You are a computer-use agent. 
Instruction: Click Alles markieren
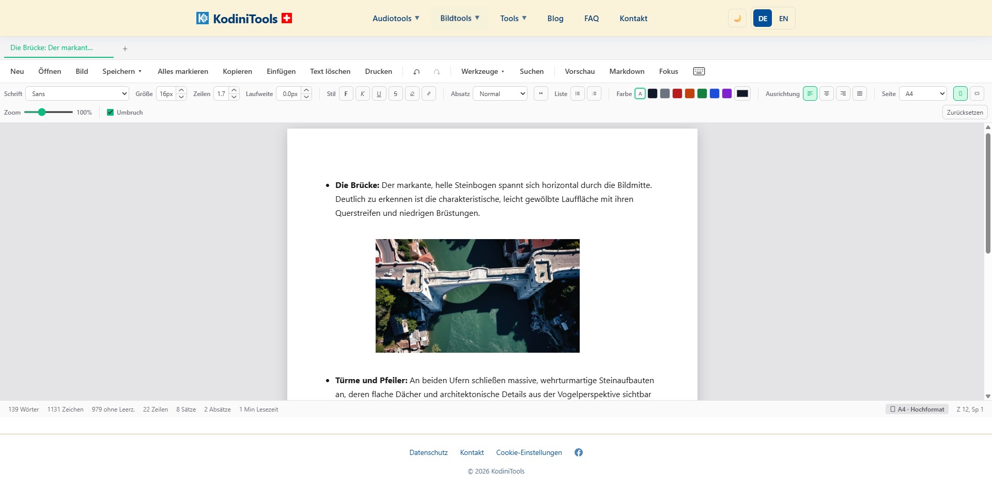(x=183, y=71)
